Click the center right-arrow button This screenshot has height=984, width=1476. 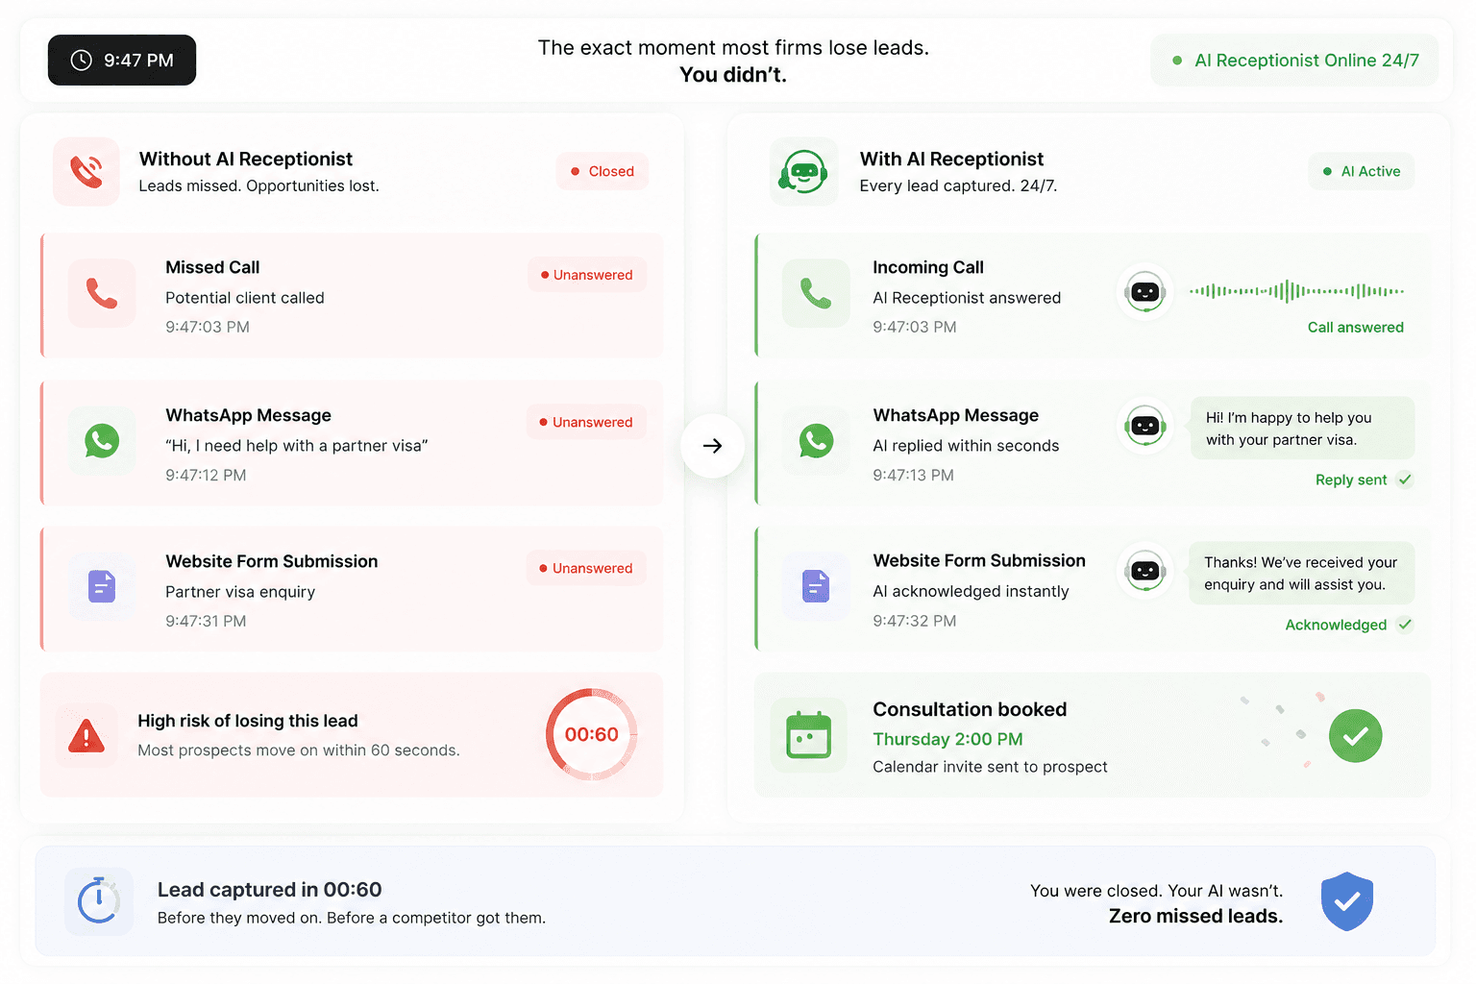[712, 446]
